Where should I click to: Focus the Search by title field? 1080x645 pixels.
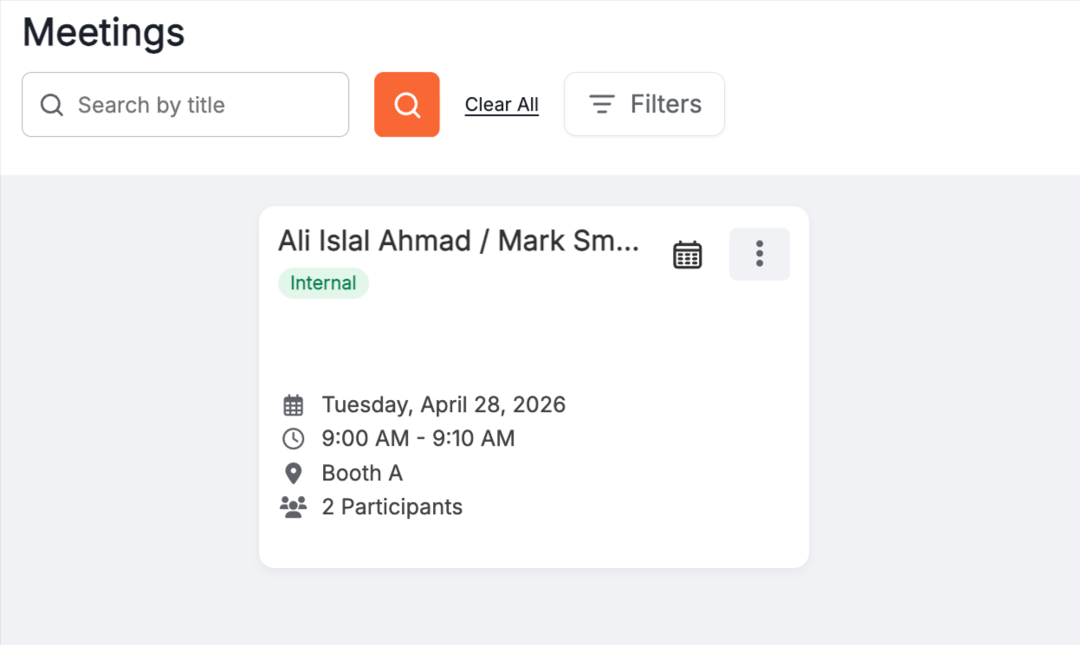[199, 105]
